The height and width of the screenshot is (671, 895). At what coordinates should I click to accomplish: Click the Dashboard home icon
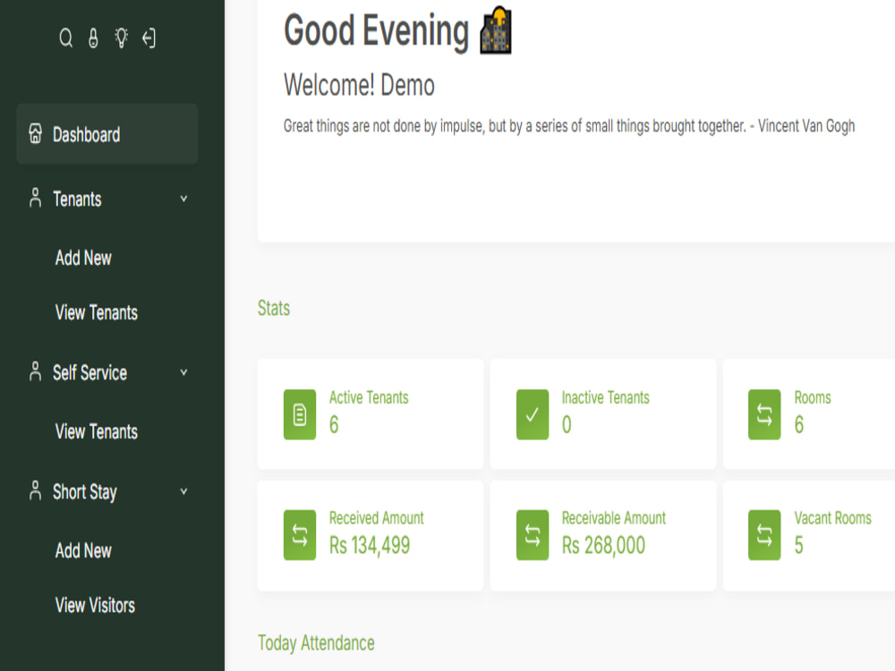[36, 133]
